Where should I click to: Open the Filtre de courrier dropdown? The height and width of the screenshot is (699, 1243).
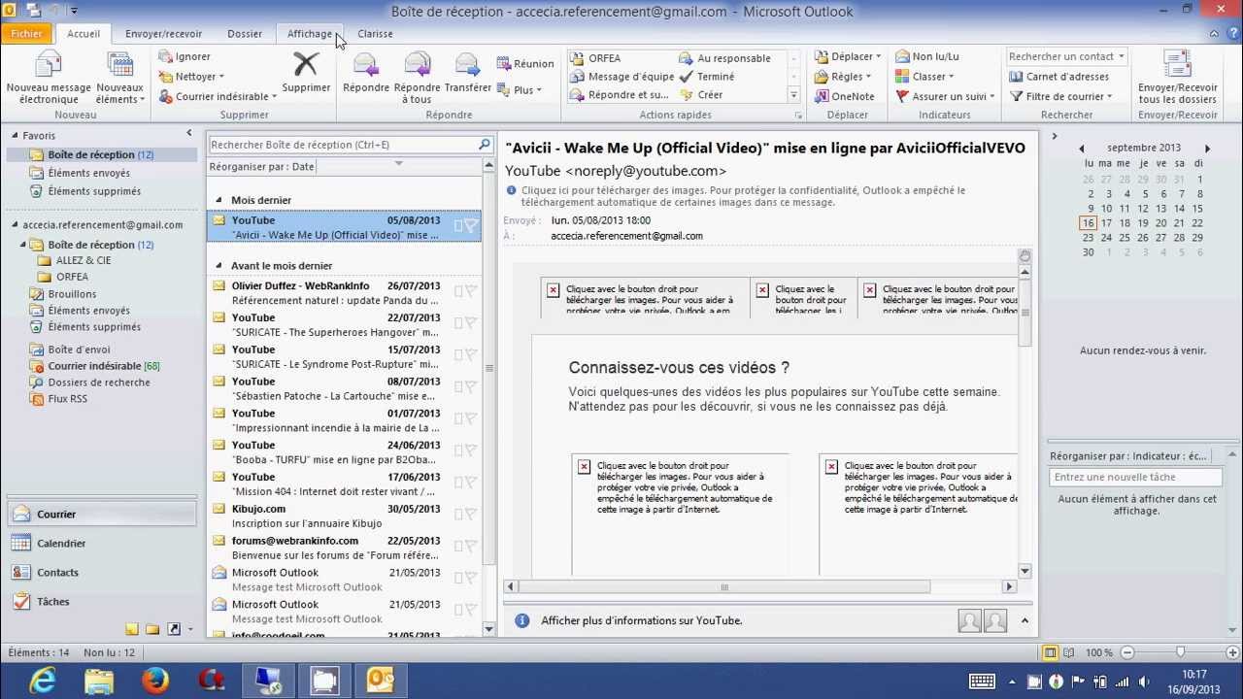[1061, 96]
